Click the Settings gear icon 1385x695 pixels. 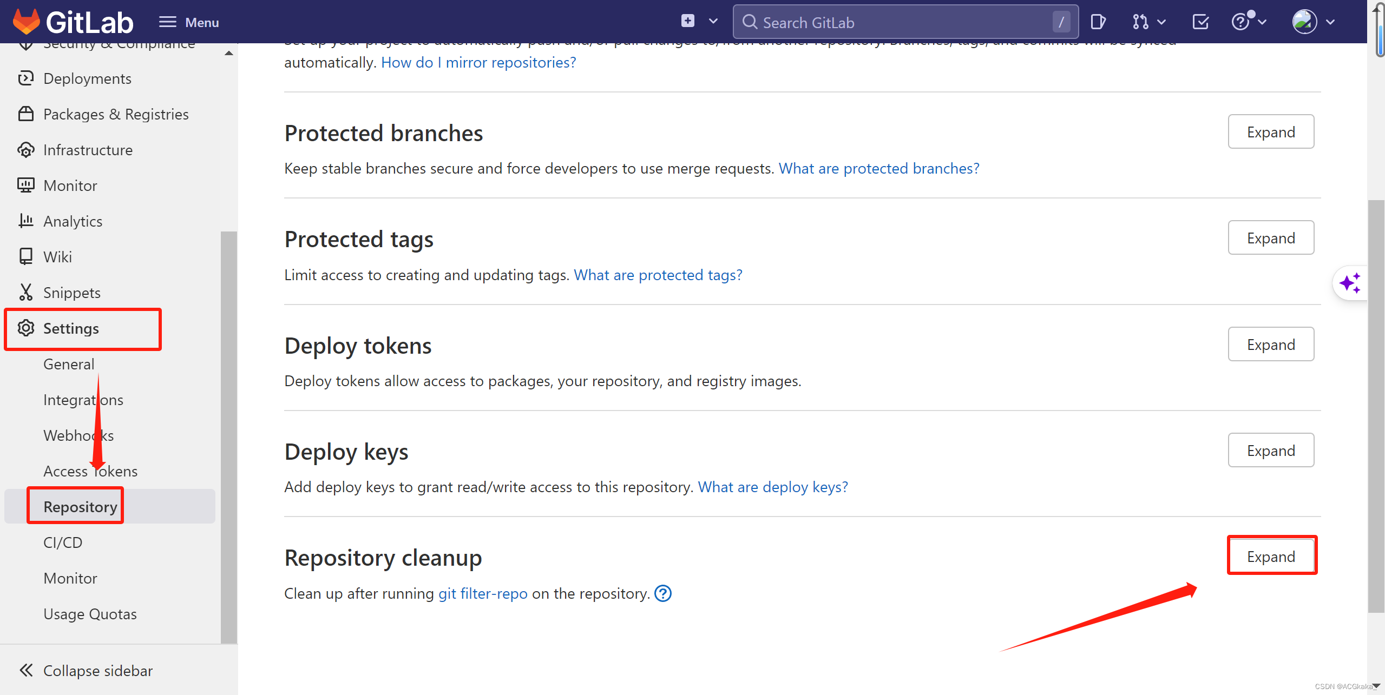click(x=25, y=328)
